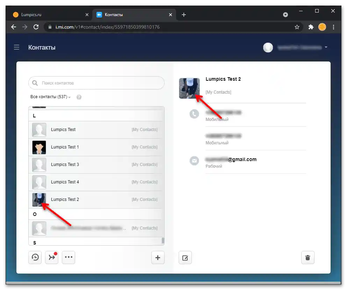The image size is (347, 290).
Task: Click the Контакты page title
Action: [x=42, y=47]
